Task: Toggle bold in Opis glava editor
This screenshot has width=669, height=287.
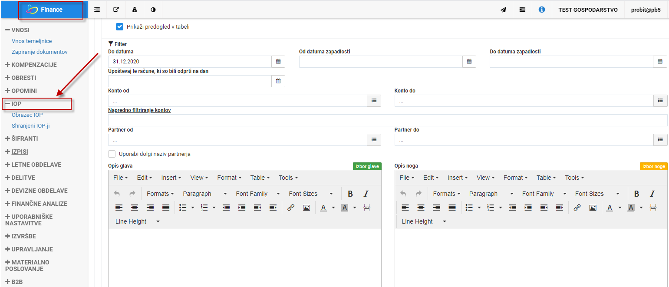Action: [x=350, y=194]
